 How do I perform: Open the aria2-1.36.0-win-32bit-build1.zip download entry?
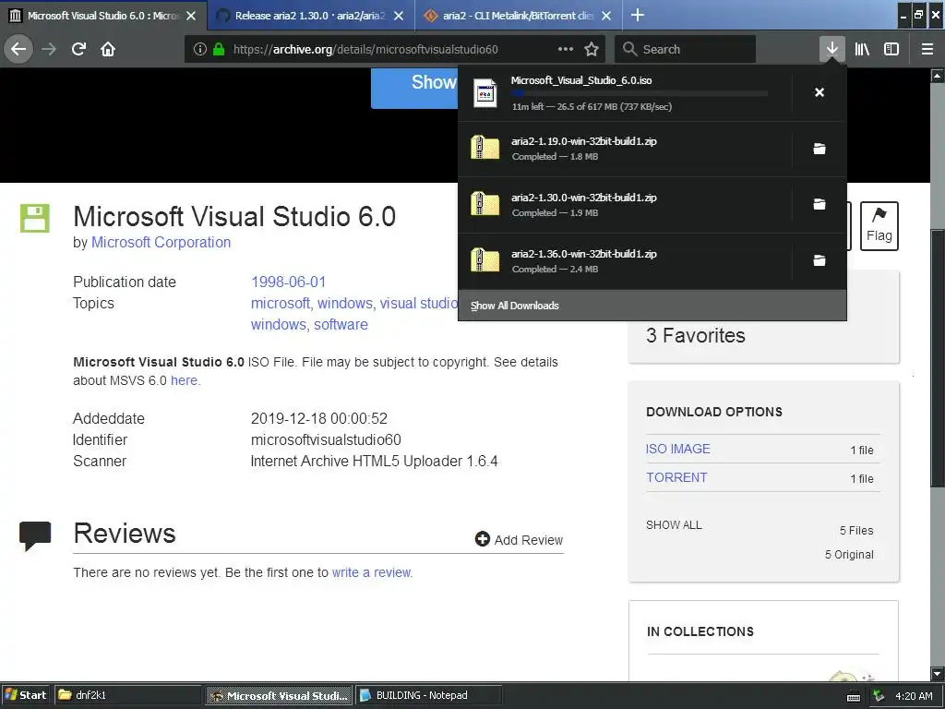[x=625, y=260]
